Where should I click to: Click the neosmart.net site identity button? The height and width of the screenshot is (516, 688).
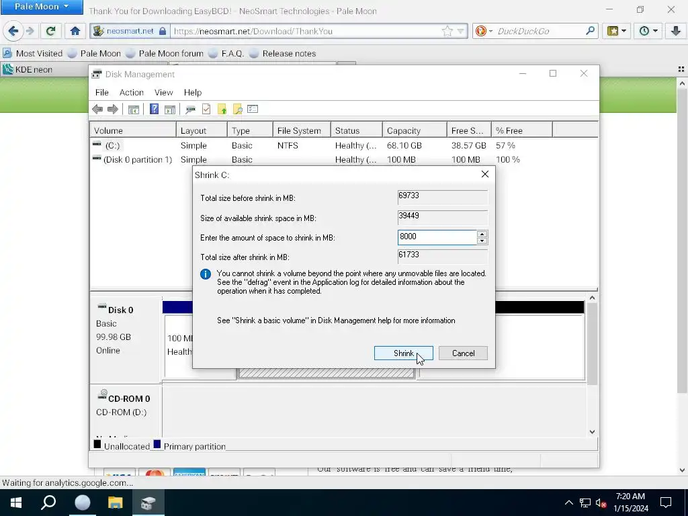pyautogui.click(x=130, y=31)
